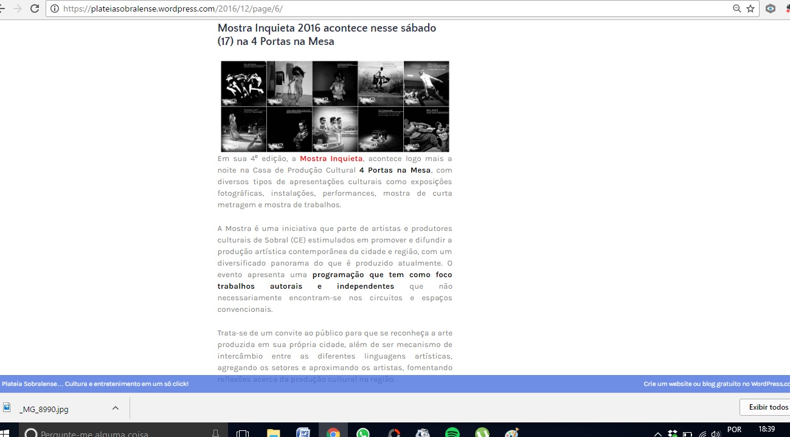
Task: Click the eye-shaped extension icon
Action: click(x=771, y=9)
